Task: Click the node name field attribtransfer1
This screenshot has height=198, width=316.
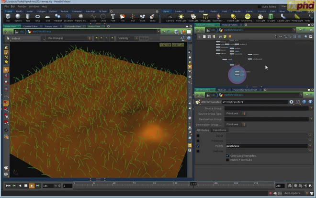Action: (255, 102)
